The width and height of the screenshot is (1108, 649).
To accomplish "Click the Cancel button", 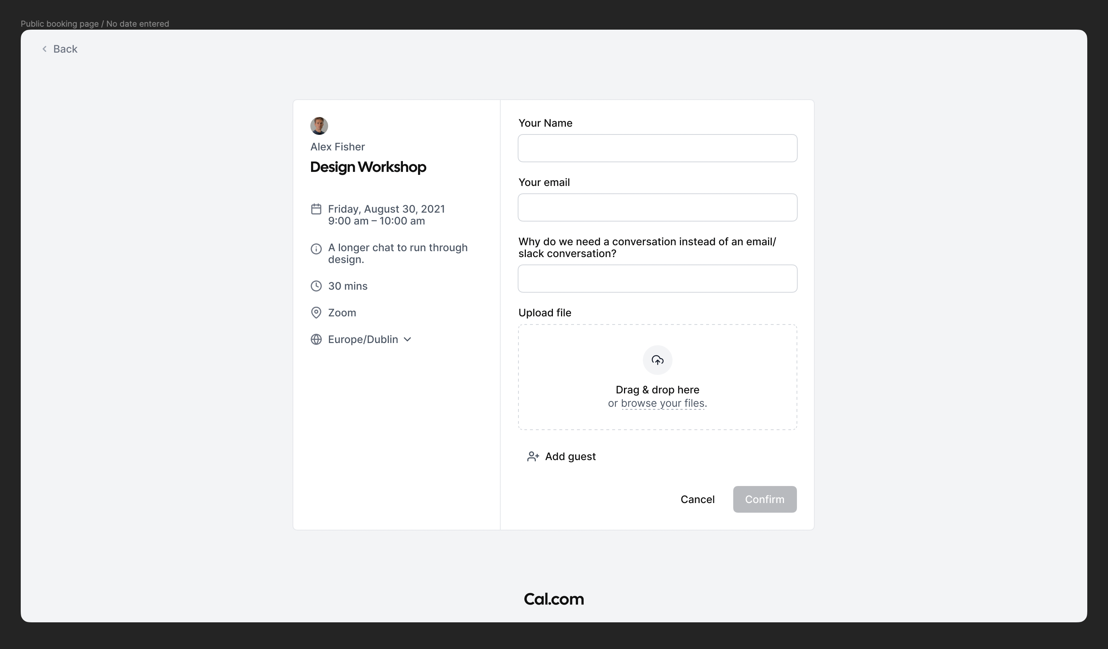I will pos(697,499).
